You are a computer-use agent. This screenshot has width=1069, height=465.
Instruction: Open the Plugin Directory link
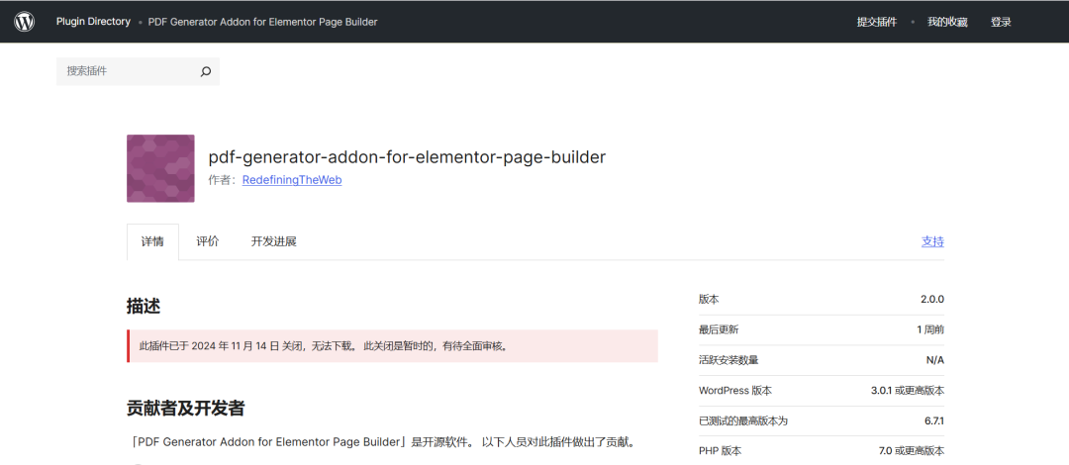tap(93, 22)
